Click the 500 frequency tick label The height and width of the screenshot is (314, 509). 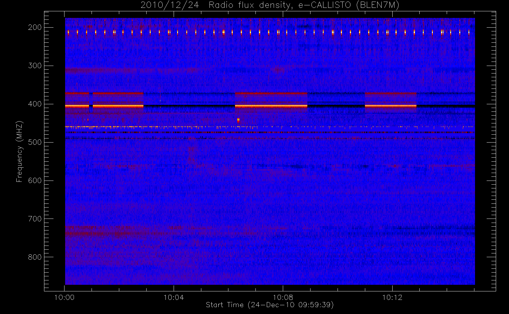tap(35, 142)
